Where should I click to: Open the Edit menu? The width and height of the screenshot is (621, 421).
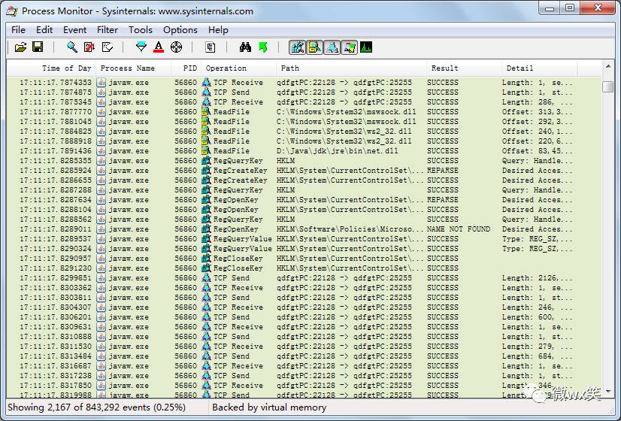click(44, 30)
